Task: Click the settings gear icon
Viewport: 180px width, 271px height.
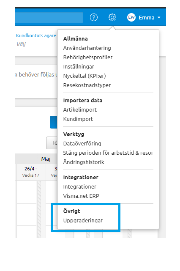Action: [112, 17]
